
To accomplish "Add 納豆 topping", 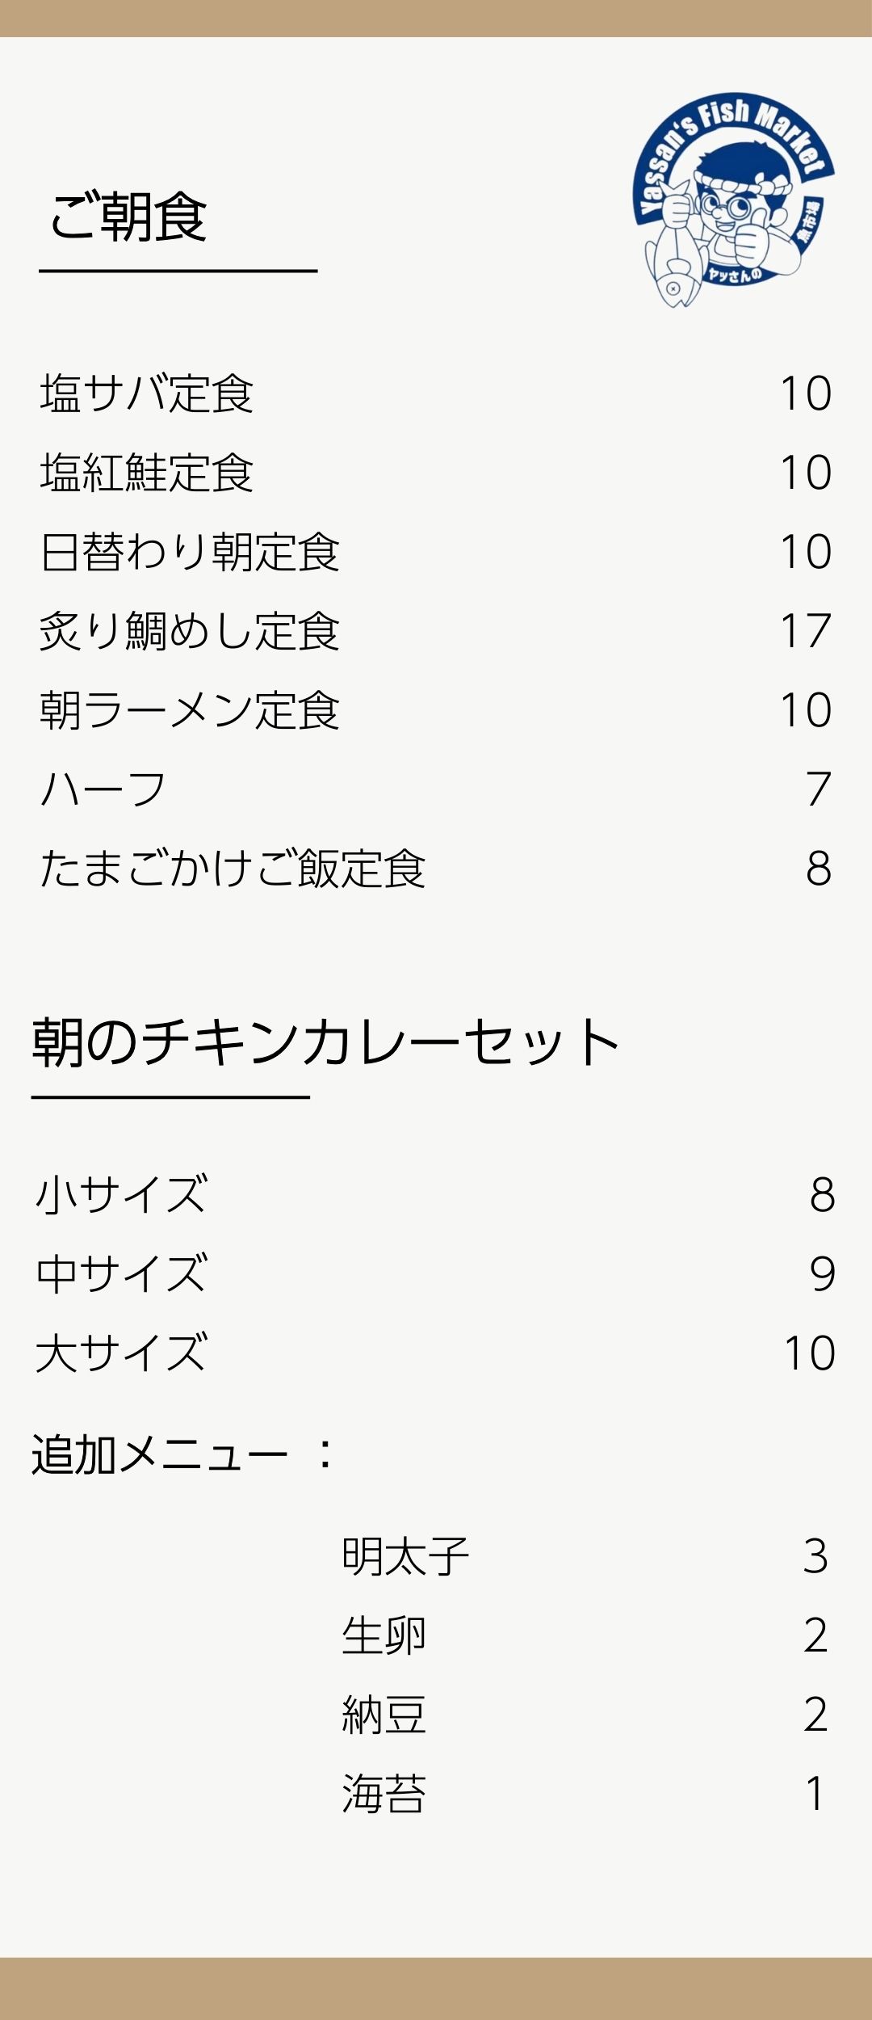I will click(x=384, y=1715).
